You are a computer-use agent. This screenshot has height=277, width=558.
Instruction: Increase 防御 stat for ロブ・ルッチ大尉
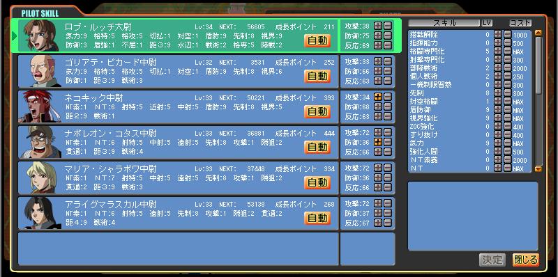tap(378, 35)
